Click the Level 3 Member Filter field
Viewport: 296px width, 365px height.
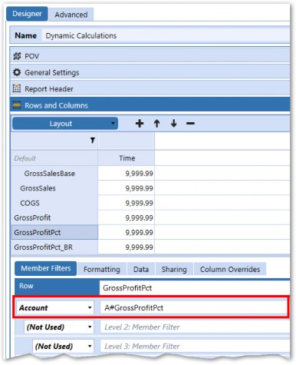[195, 346]
